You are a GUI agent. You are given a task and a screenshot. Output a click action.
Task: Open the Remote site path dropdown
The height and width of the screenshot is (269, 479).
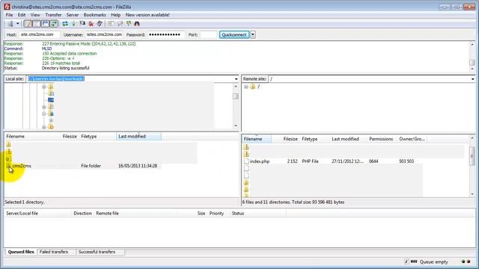(472, 79)
